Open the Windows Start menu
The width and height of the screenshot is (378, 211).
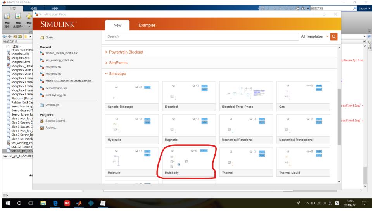tap(8, 203)
